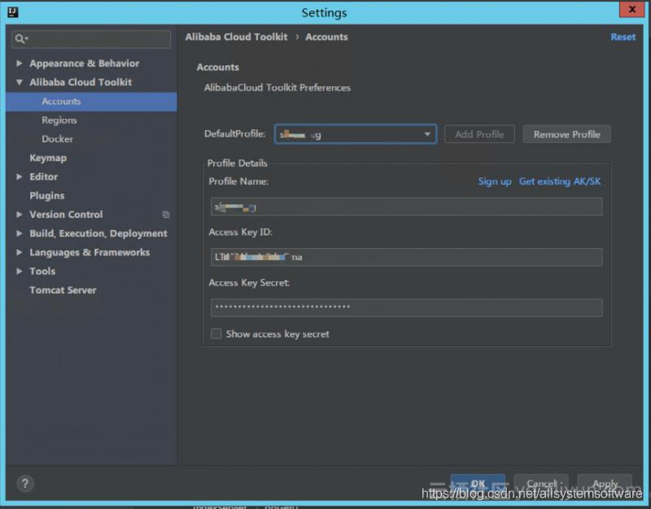Expand Languages & Frameworks section
The height and width of the screenshot is (509, 651).
click(19, 252)
